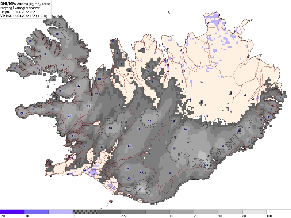This screenshot has width=291, height=218.
Task: Click the legend label '-10'
Action: tap(27, 216)
